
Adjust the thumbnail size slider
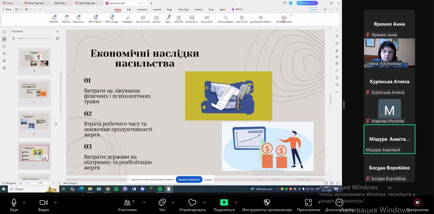click(23, 38)
